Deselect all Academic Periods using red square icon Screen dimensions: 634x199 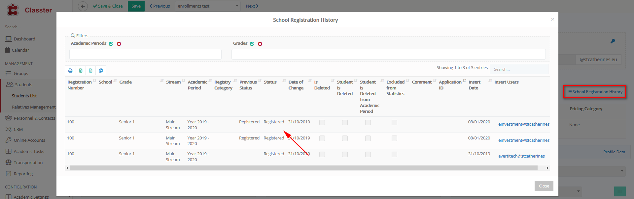pyautogui.click(x=119, y=44)
